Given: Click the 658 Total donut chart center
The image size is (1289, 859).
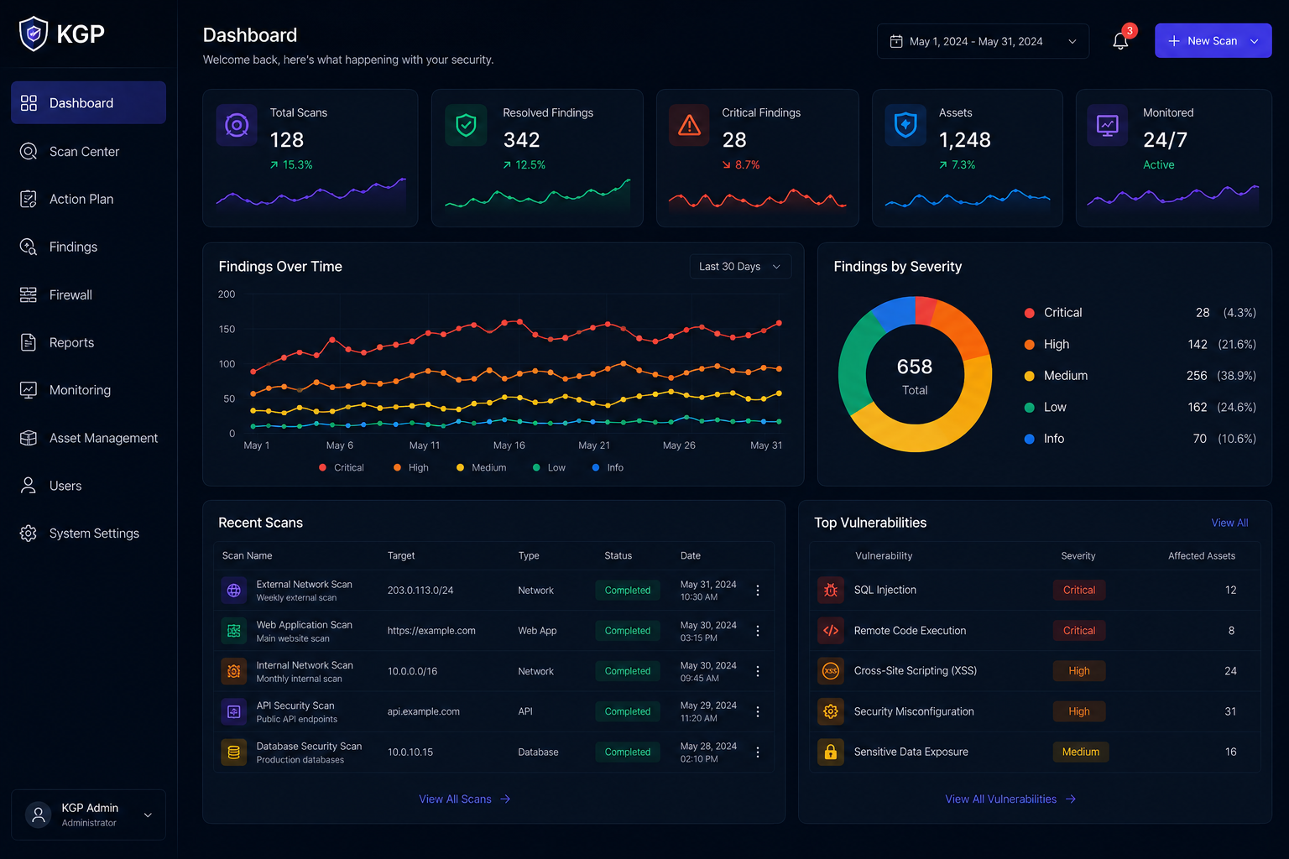Looking at the screenshot, I should (x=915, y=376).
